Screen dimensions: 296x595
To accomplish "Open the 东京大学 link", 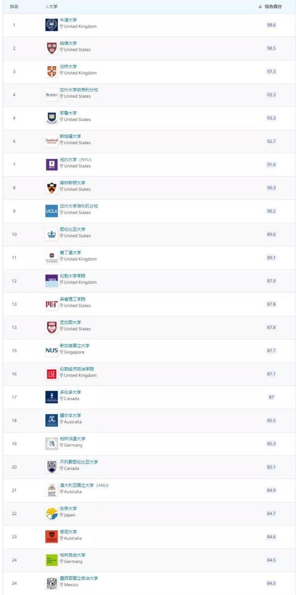I will pos(69,509).
